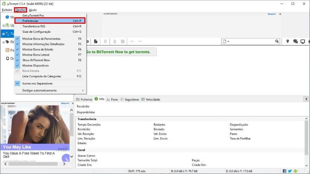Toggle Mostrar Barra de Ferramentas option
The height and width of the screenshot is (174, 310).
50,39
